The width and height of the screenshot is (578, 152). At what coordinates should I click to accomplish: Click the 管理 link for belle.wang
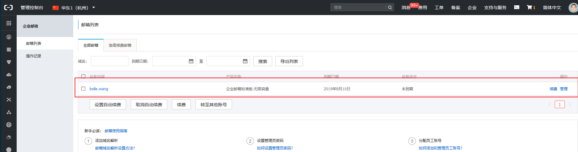click(x=564, y=89)
